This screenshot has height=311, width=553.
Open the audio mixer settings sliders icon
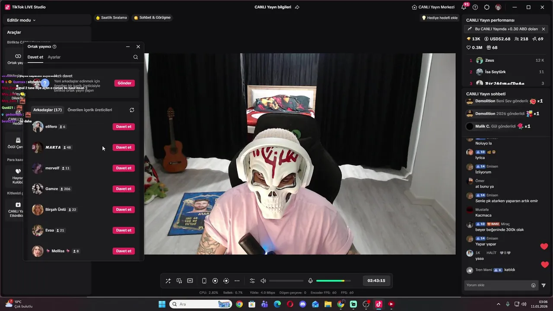pos(252,281)
